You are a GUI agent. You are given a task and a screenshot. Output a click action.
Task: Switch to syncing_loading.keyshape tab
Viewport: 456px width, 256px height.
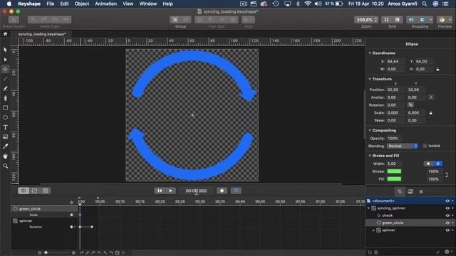42,34
